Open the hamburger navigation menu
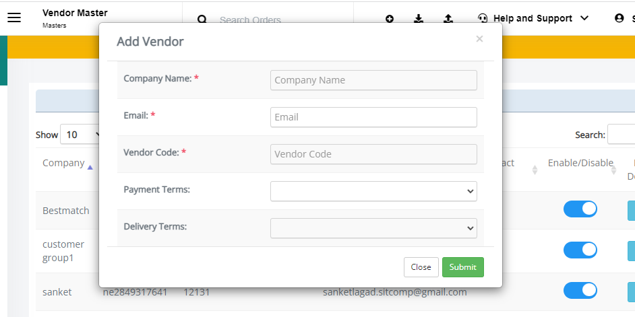Viewport: 635px width, 317px height. 14,17
